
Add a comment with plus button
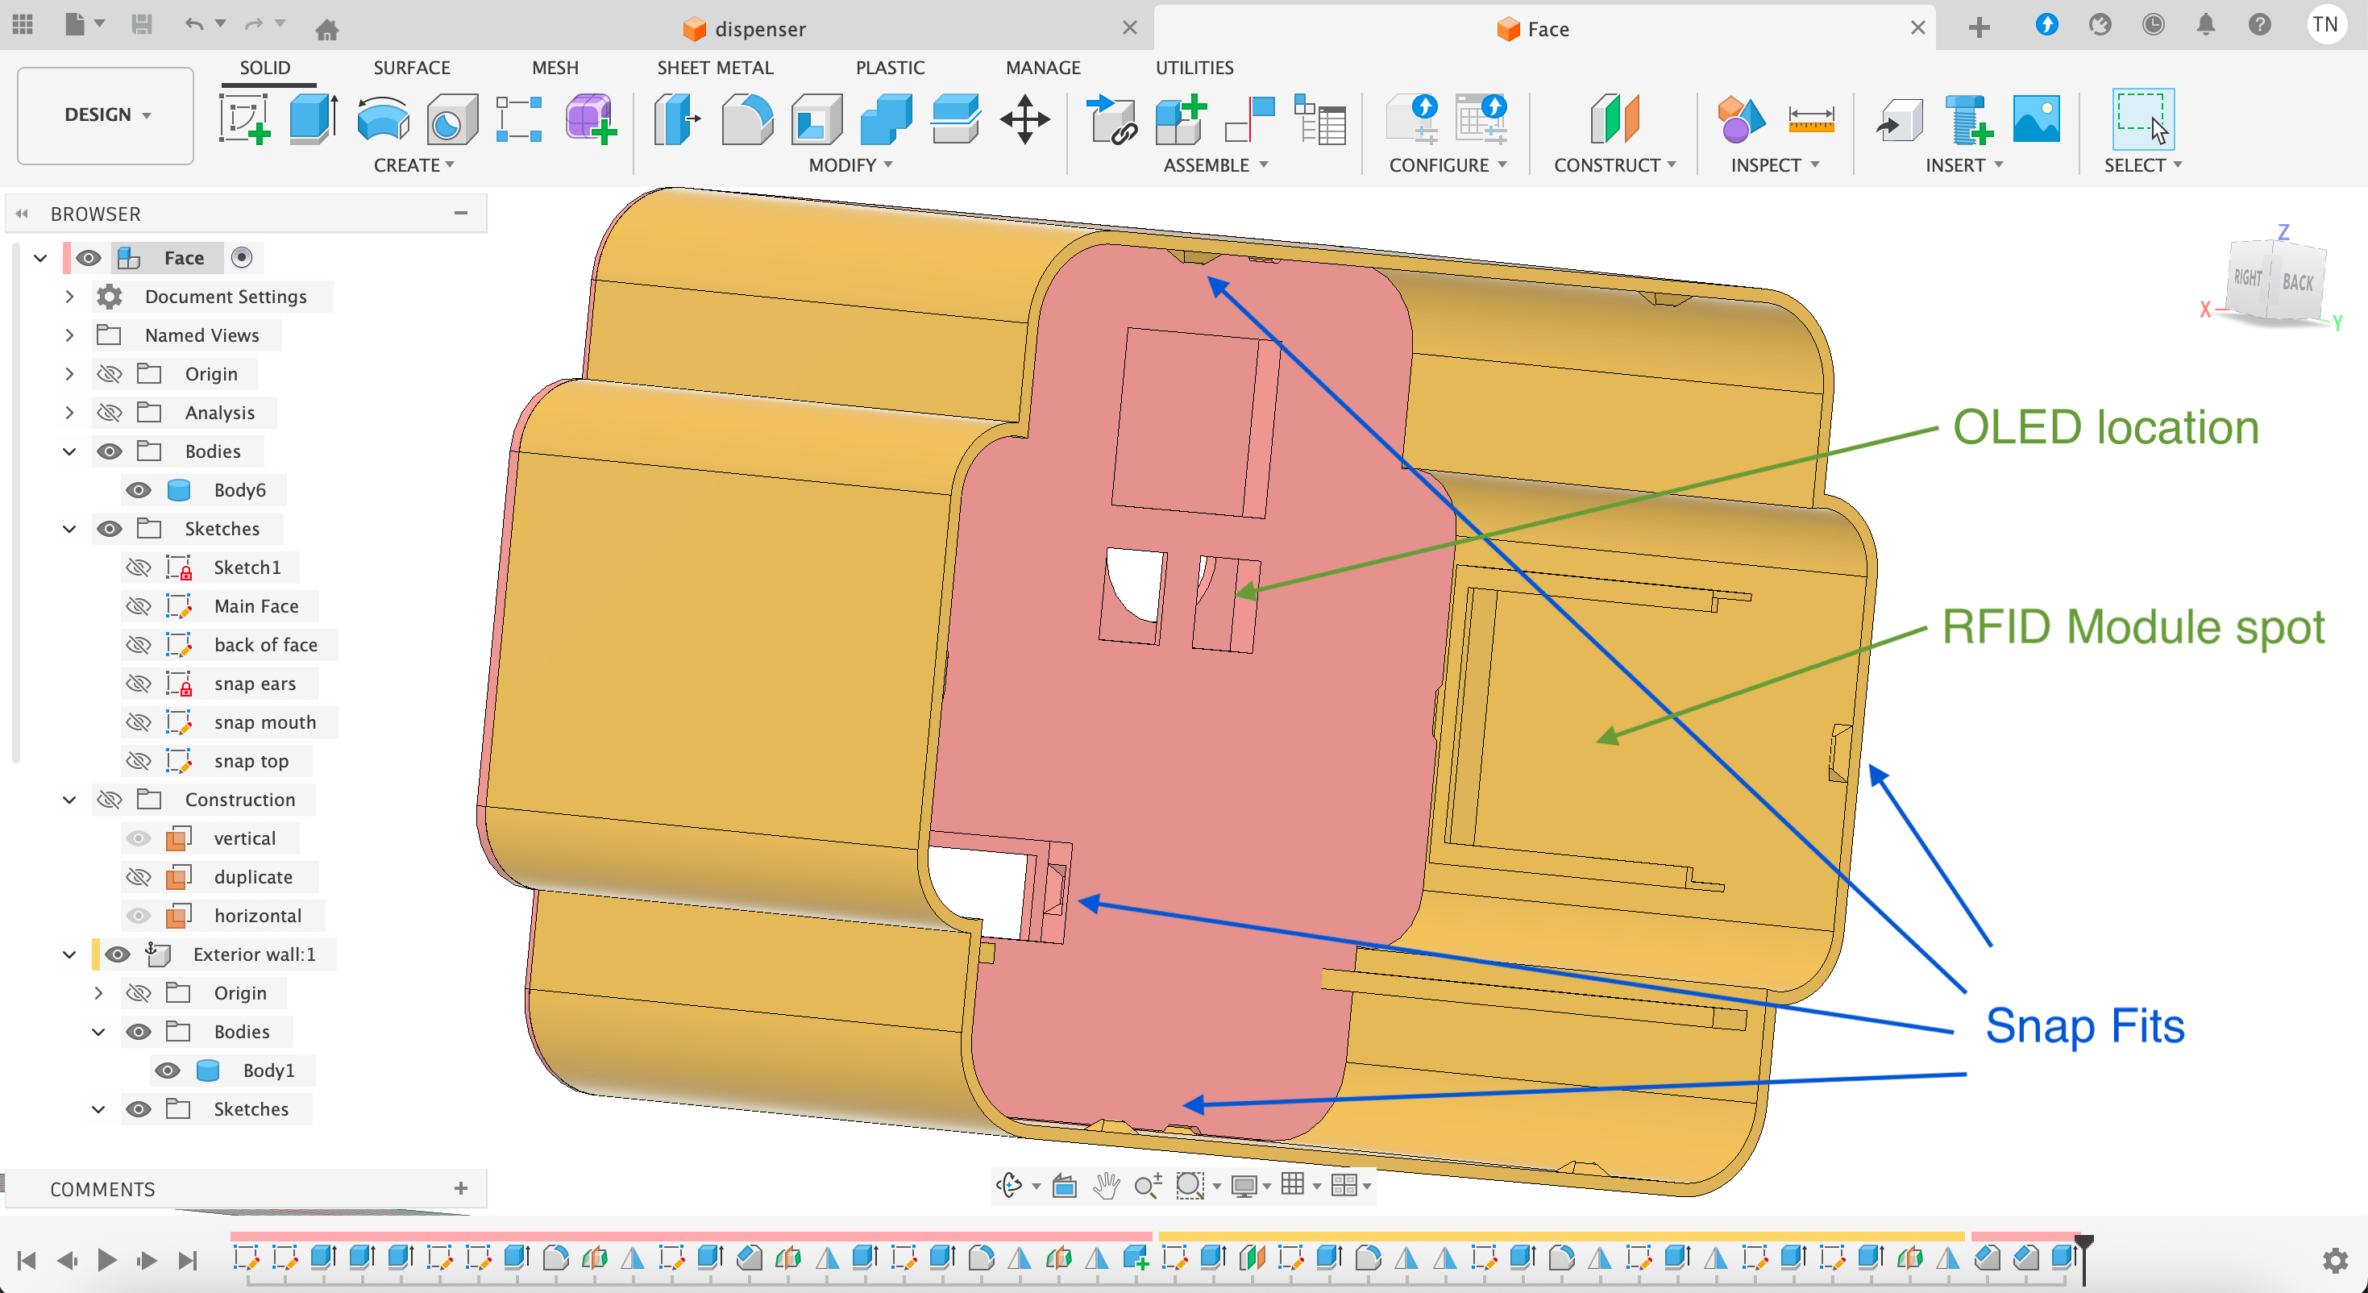click(460, 1189)
